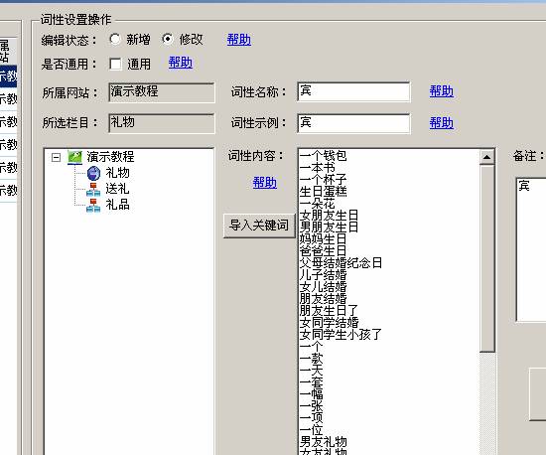
Task: Click the 词性内容 vertical scrollbar thumb
Action: [486, 259]
